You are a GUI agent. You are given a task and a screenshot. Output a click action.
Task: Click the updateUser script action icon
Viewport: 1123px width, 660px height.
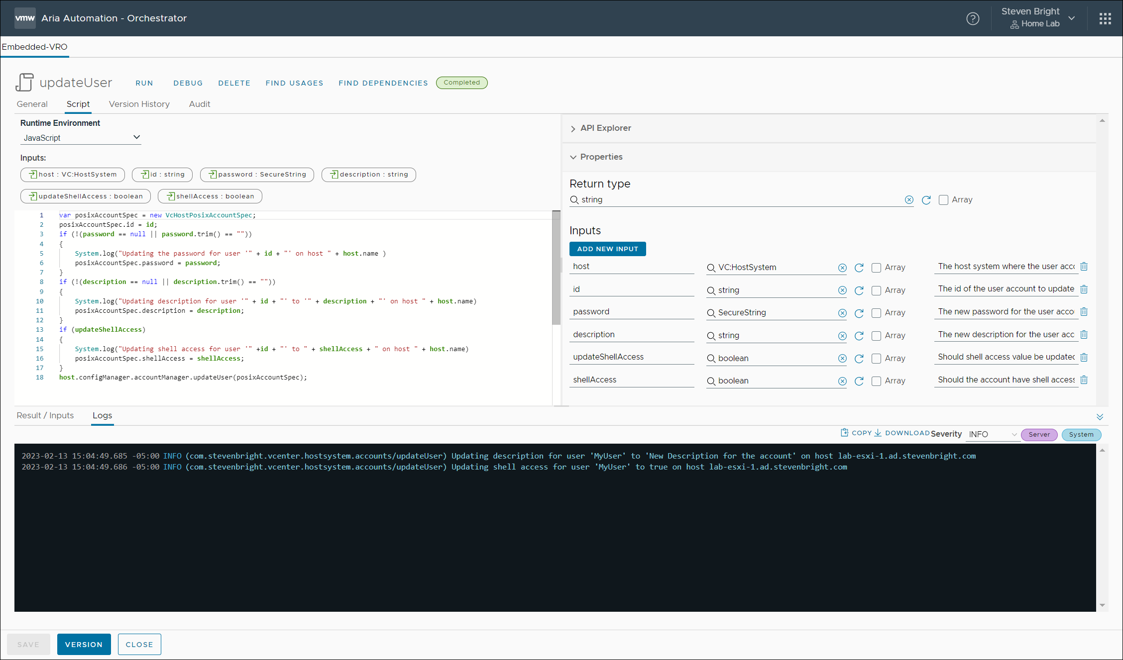[x=24, y=83]
